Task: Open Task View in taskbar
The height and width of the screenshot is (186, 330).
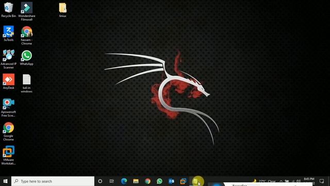Action: [112, 181]
